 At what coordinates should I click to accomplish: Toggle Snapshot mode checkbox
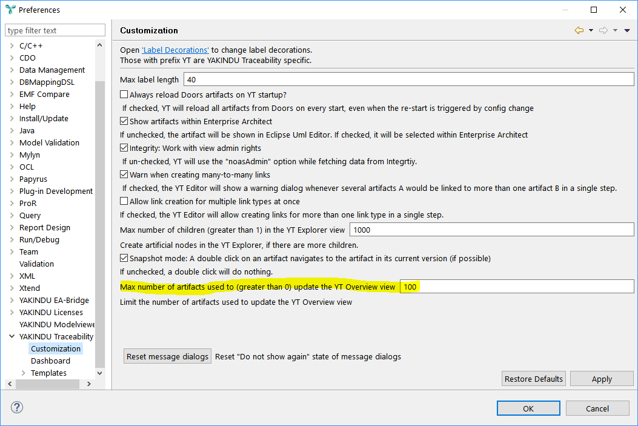pyautogui.click(x=124, y=258)
